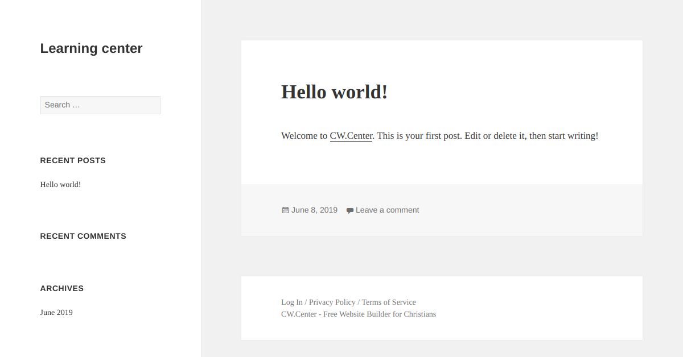
Task: Open the Hello world! post title heading
Action: tap(334, 92)
